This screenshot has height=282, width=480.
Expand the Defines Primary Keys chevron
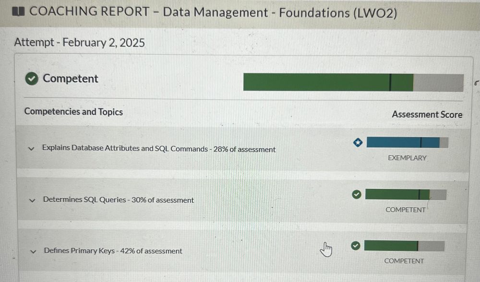(34, 251)
